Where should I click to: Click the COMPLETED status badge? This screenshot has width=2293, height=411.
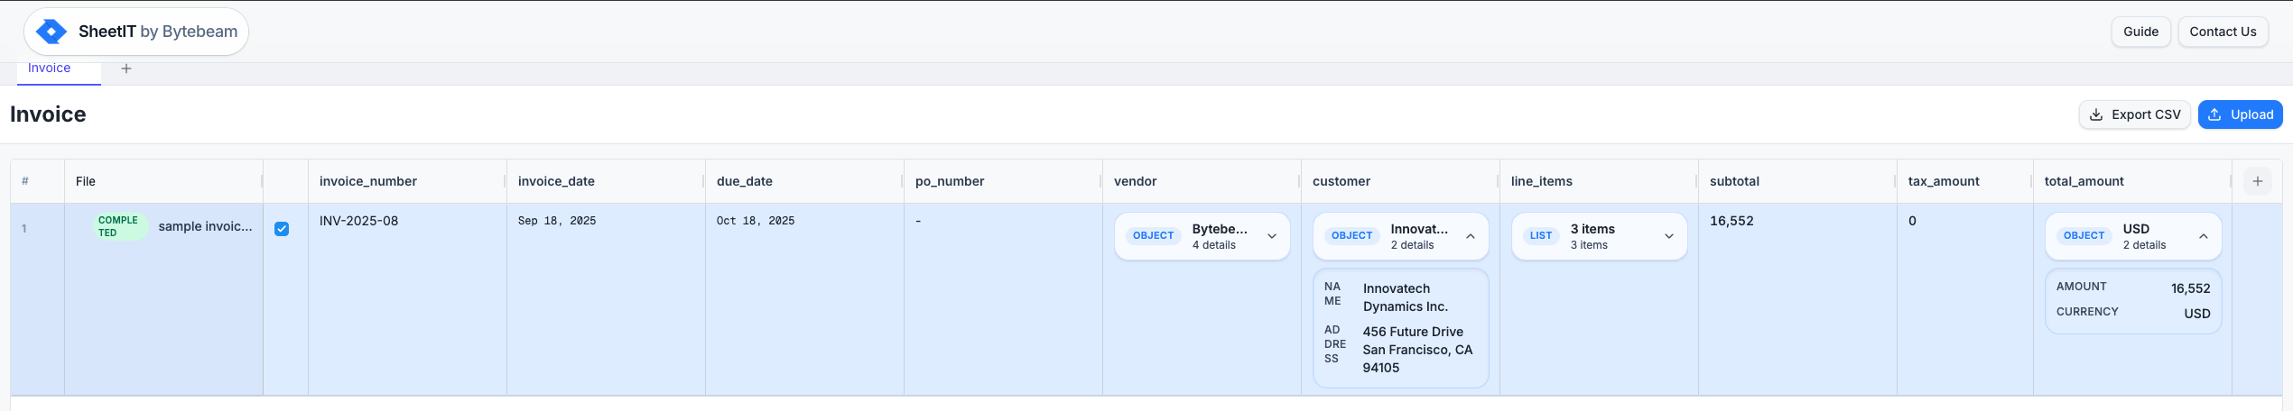(118, 226)
